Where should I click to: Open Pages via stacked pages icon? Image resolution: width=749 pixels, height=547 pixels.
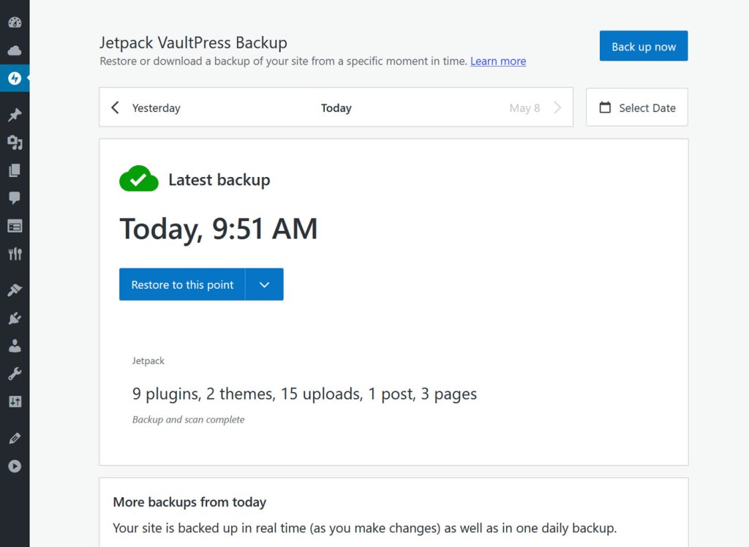[x=15, y=170]
